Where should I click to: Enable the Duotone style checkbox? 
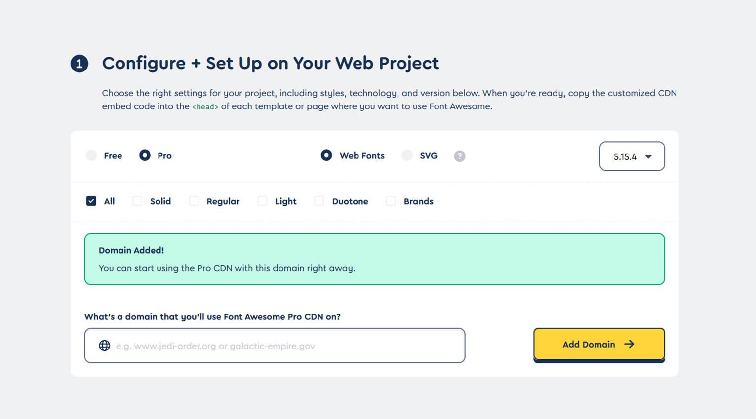[319, 201]
